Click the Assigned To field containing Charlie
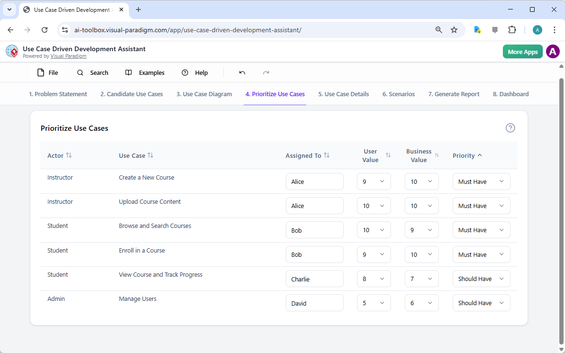Screen dimensions: 565x353 click(x=314, y=279)
